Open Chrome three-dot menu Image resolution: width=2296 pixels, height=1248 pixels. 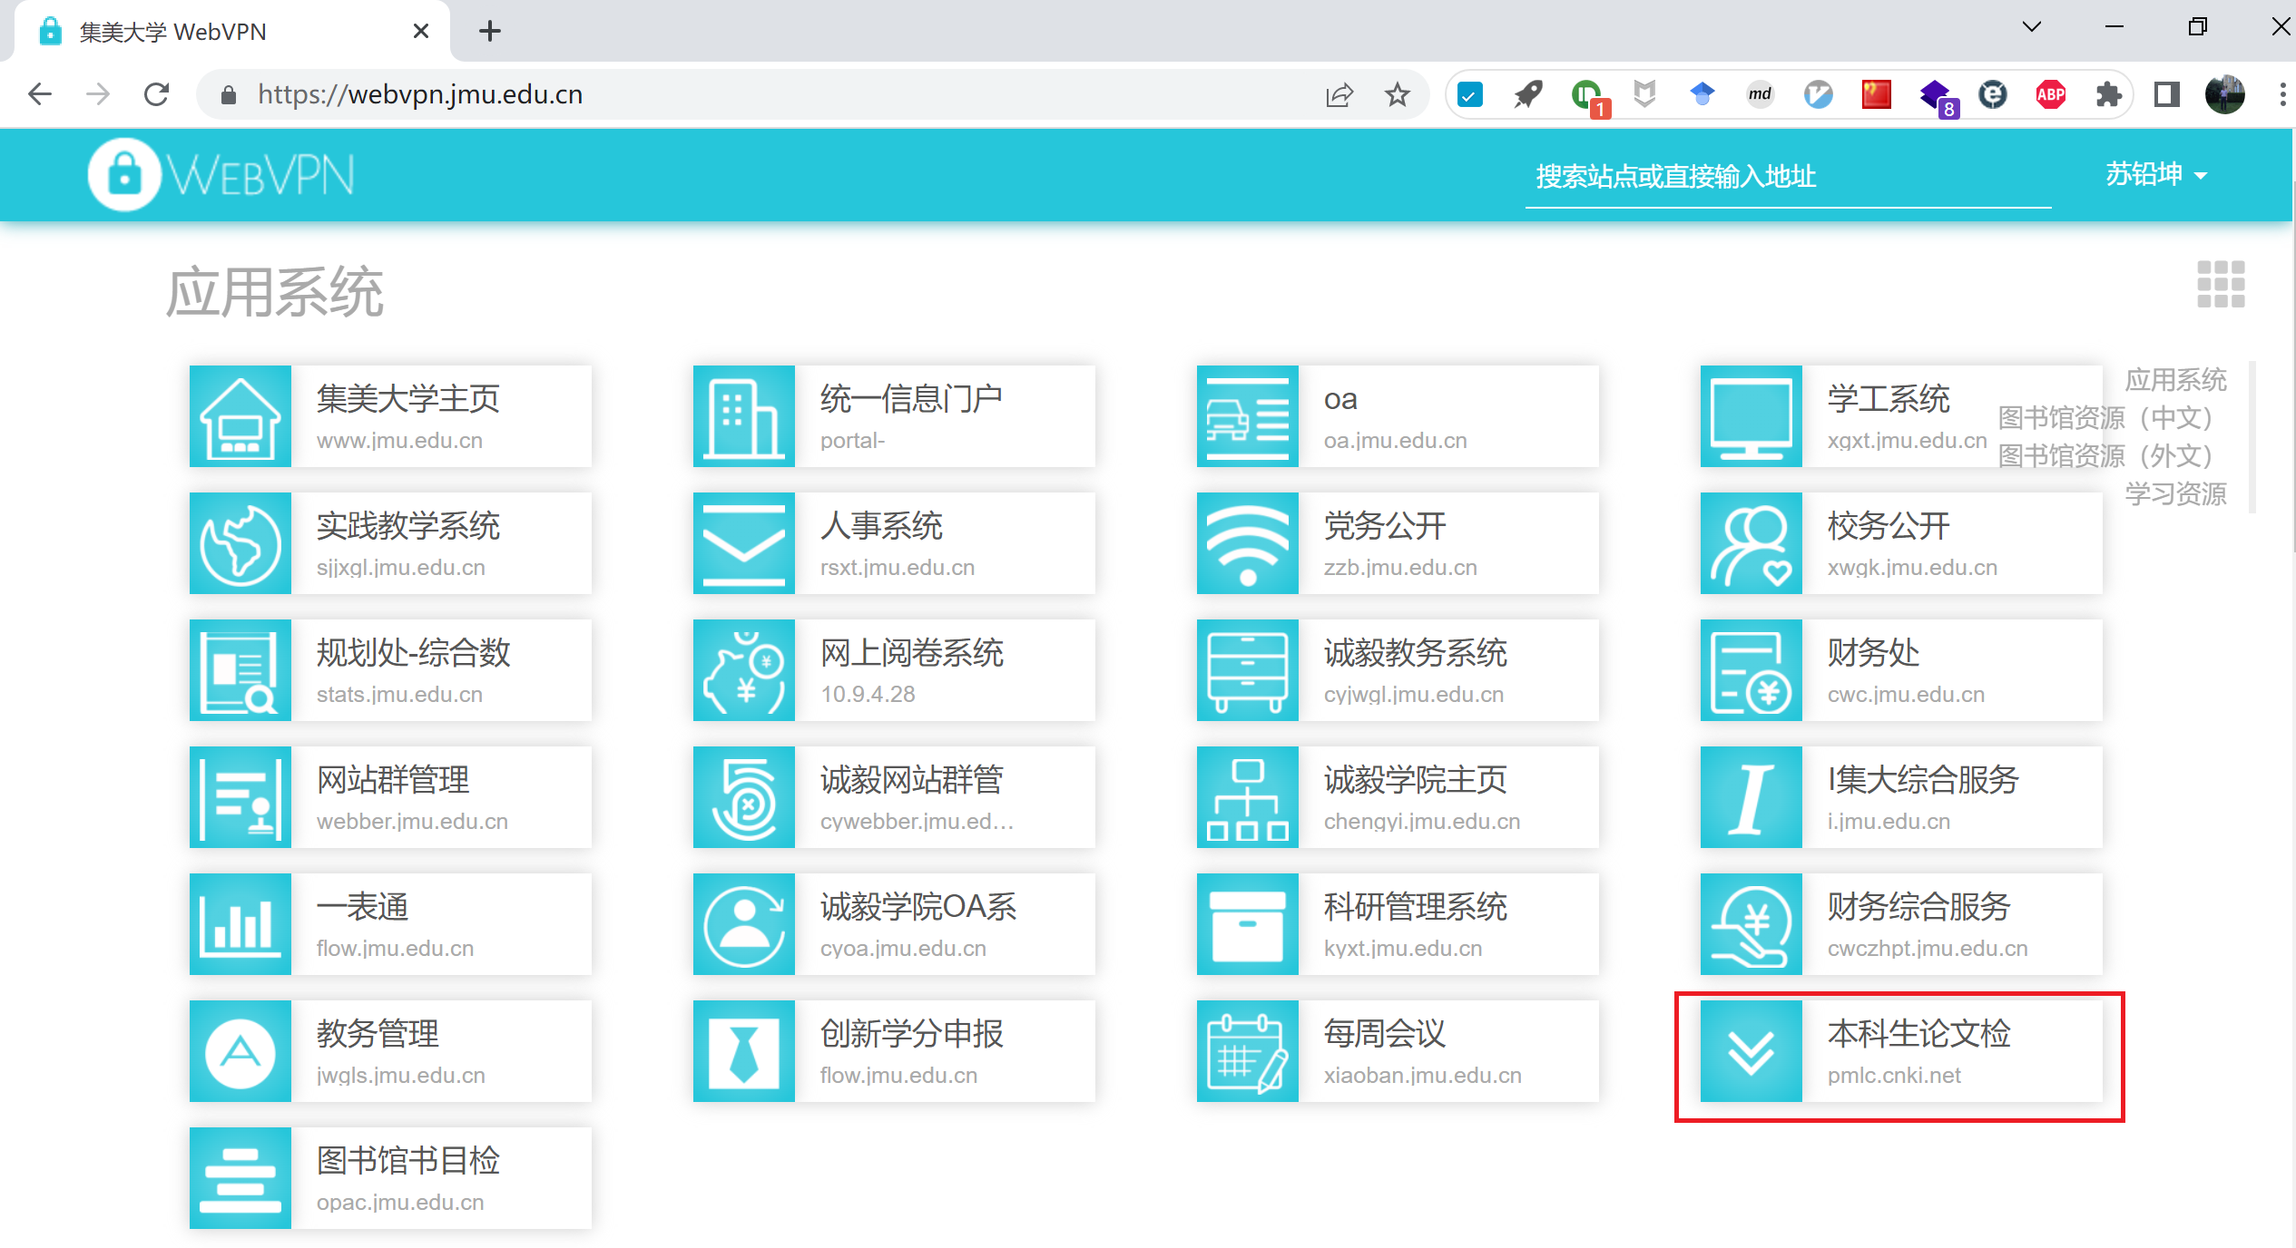(x=2281, y=94)
